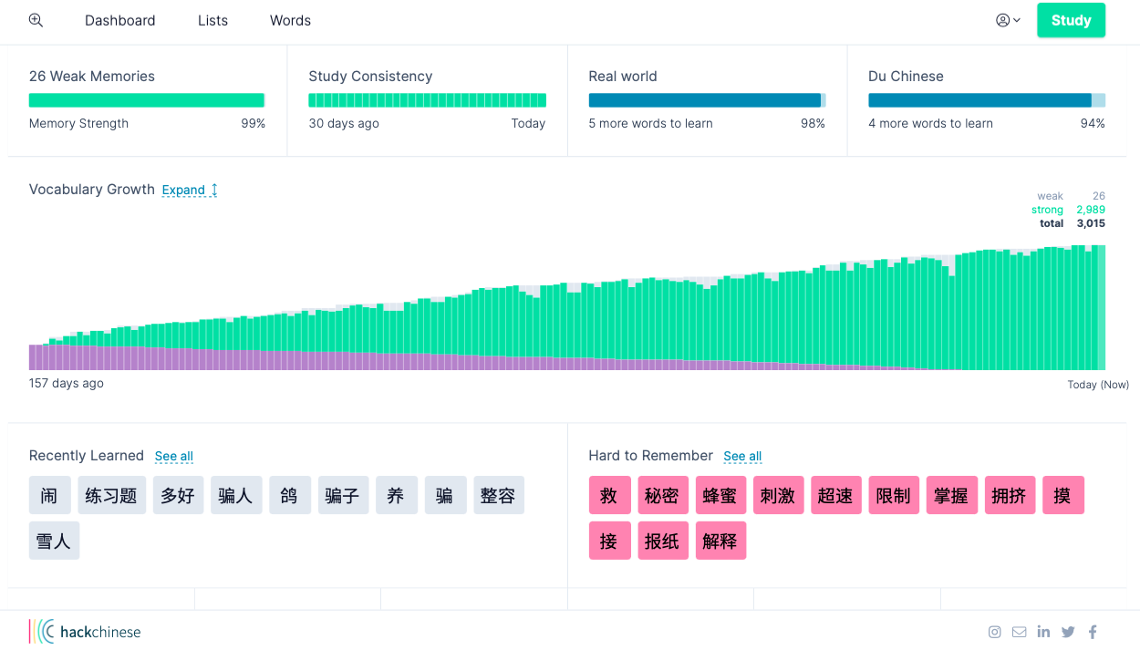Open the LinkedIn footer icon
1140x650 pixels.
(x=1043, y=632)
